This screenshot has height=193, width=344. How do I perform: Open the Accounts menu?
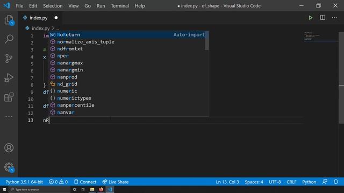pyautogui.click(x=9, y=148)
